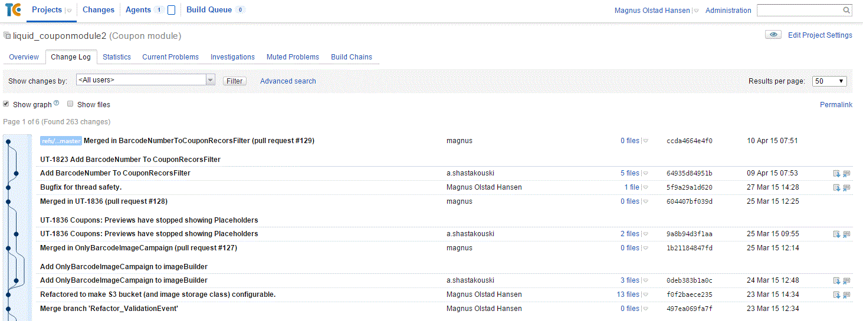Click the Bugfix for thread safety commit message
The height and width of the screenshot is (321, 863).
point(81,187)
